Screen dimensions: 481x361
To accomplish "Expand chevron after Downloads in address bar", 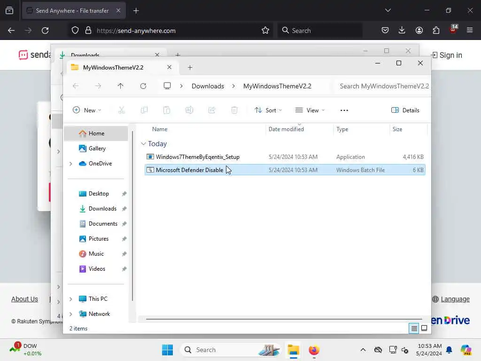I will [233, 86].
